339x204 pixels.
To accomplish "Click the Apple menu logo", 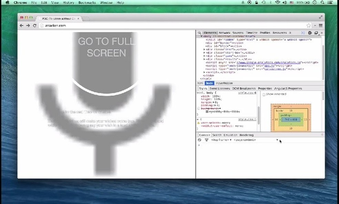I will pos(8,3).
